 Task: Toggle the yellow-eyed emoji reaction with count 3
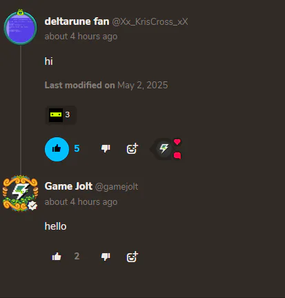coord(61,115)
